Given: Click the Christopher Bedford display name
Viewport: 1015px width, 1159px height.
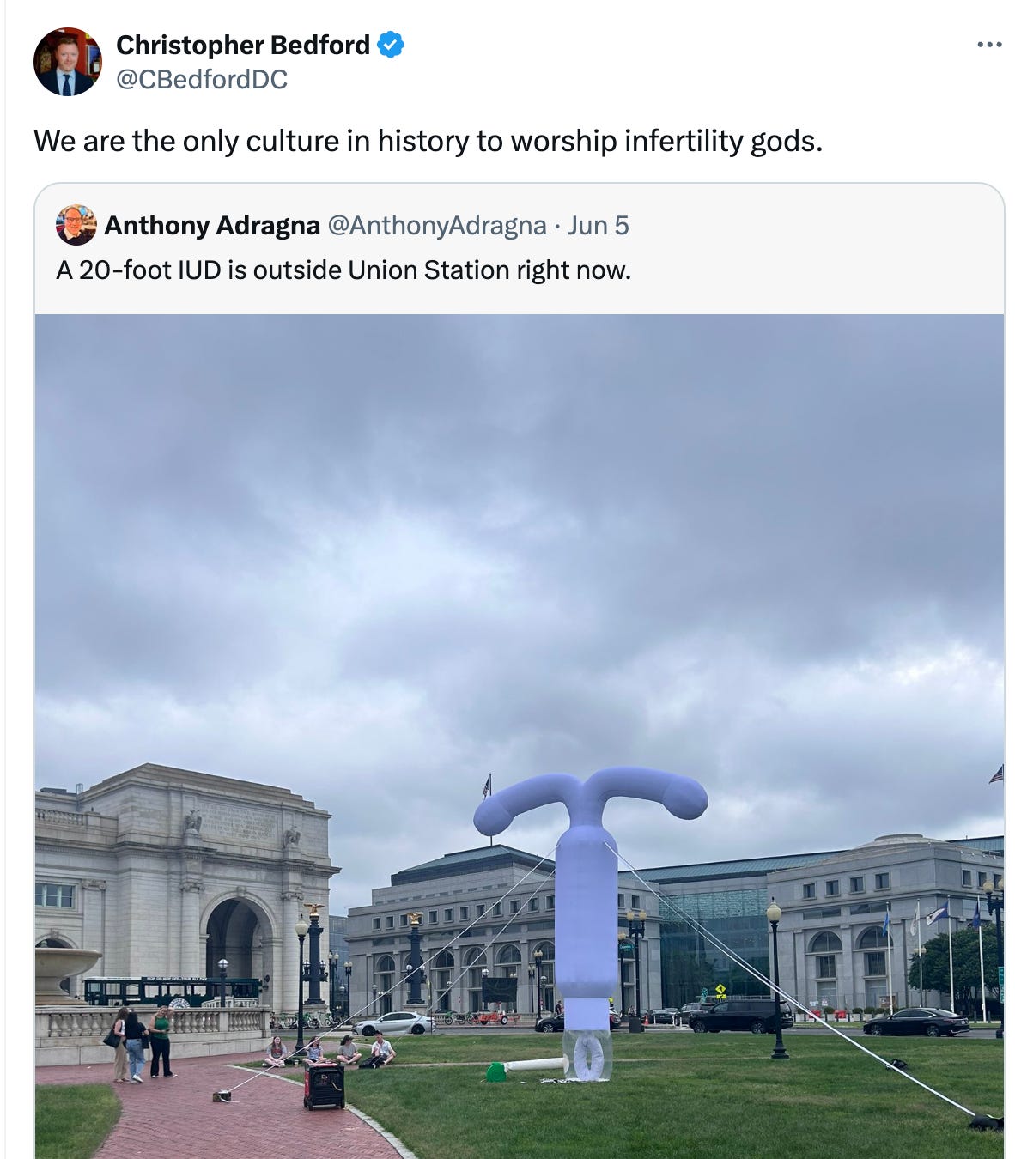Looking at the screenshot, I should pos(243,45).
